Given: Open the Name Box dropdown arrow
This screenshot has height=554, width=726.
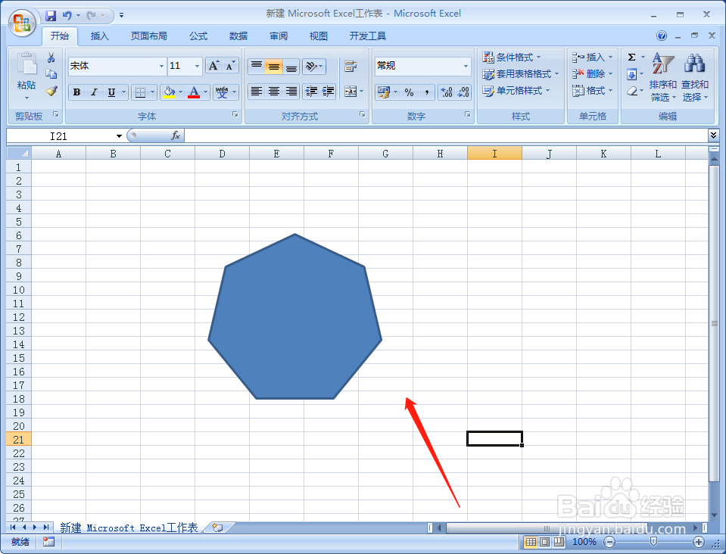Looking at the screenshot, I should pos(119,136).
